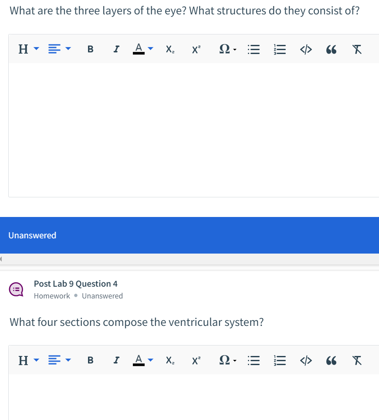Insert a blockquote in the top editor

tap(331, 49)
